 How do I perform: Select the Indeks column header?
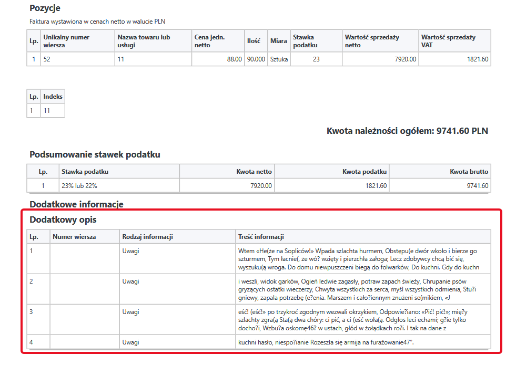pyautogui.click(x=53, y=97)
